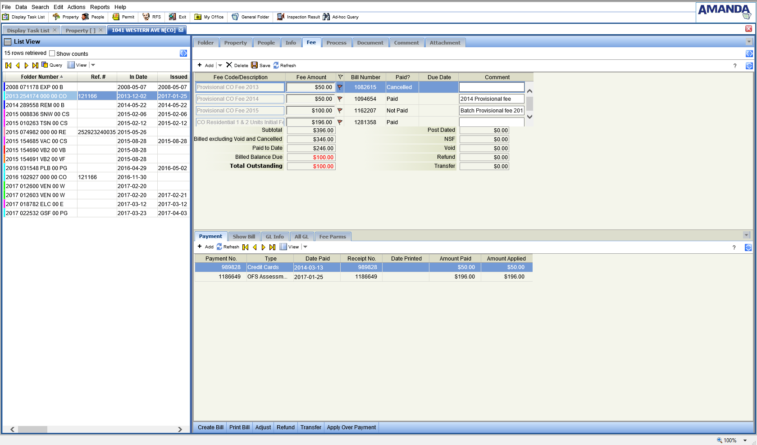Enable the Show counts checkbox
This screenshot has width=757, height=445.
pyautogui.click(x=52, y=54)
